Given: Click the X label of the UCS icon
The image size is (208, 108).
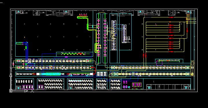Looking at the screenshot, I should click(32, 91).
